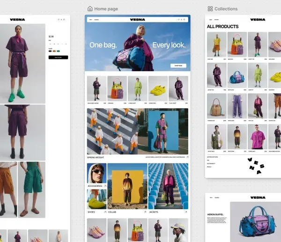281x242 pixels.
Task: Open the SHOES category label
Action: coord(91,212)
